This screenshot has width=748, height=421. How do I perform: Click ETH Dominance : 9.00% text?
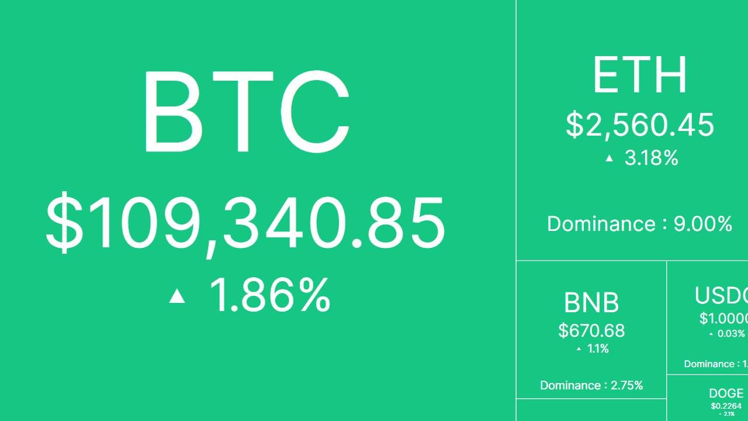pyautogui.click(x=640, y=224)
